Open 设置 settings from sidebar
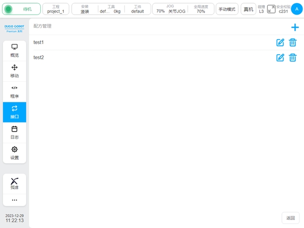304x228 pixels. pos(15,153)
